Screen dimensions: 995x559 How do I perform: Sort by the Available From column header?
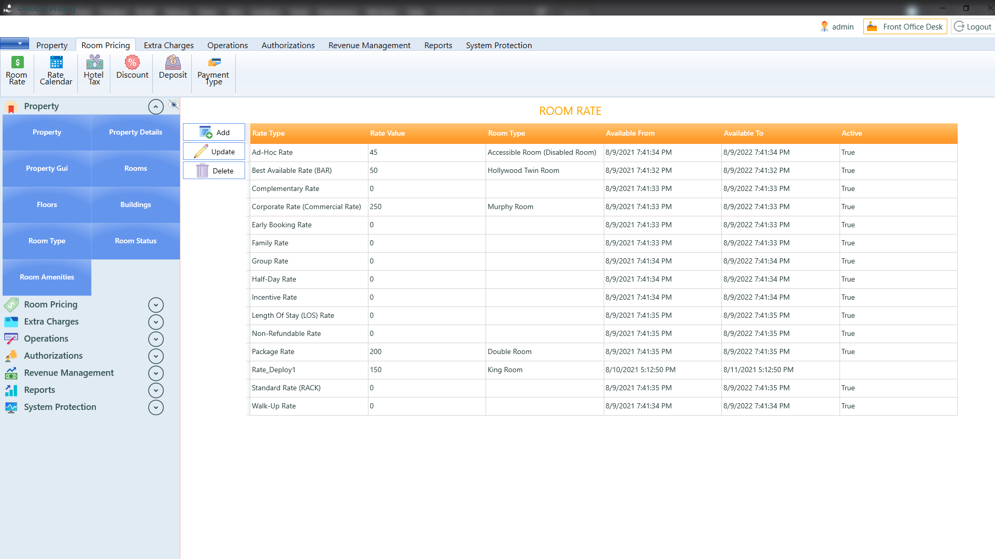(x=662, y=133)
